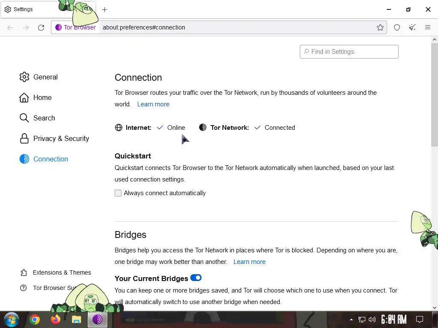Open the network icon in the system tray
This screenshot has width=438, height=328.
tap(362, 319)
